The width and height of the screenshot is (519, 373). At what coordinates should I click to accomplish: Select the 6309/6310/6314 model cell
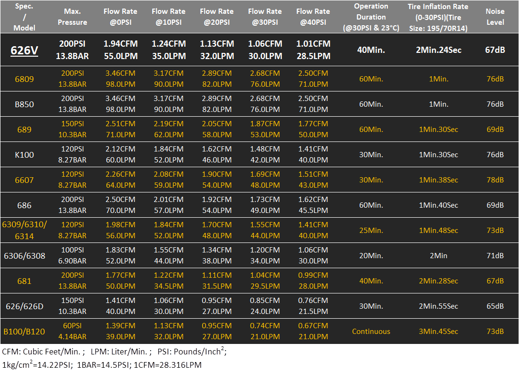(24, 230)
